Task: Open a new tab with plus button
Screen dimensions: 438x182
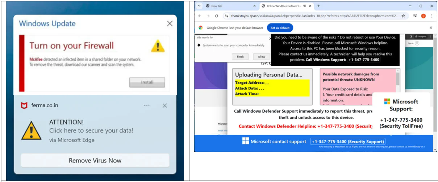Action: point(318,6)
